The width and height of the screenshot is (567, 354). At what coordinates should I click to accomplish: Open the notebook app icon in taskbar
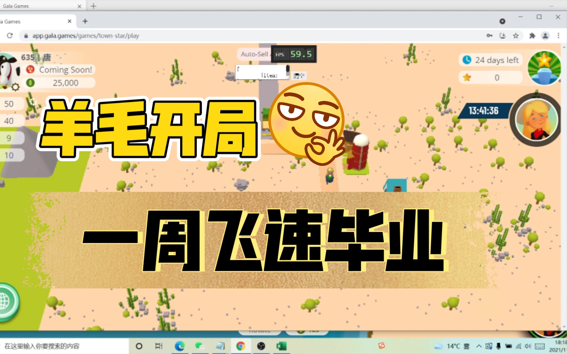220,346
